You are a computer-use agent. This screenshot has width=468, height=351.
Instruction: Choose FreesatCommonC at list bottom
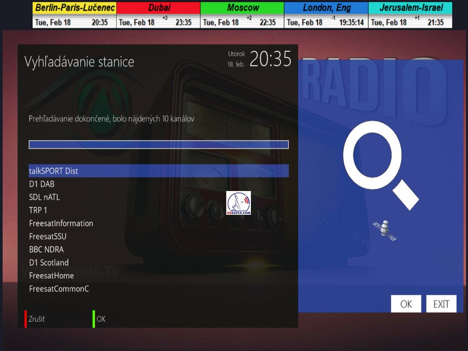coord(58,289)
